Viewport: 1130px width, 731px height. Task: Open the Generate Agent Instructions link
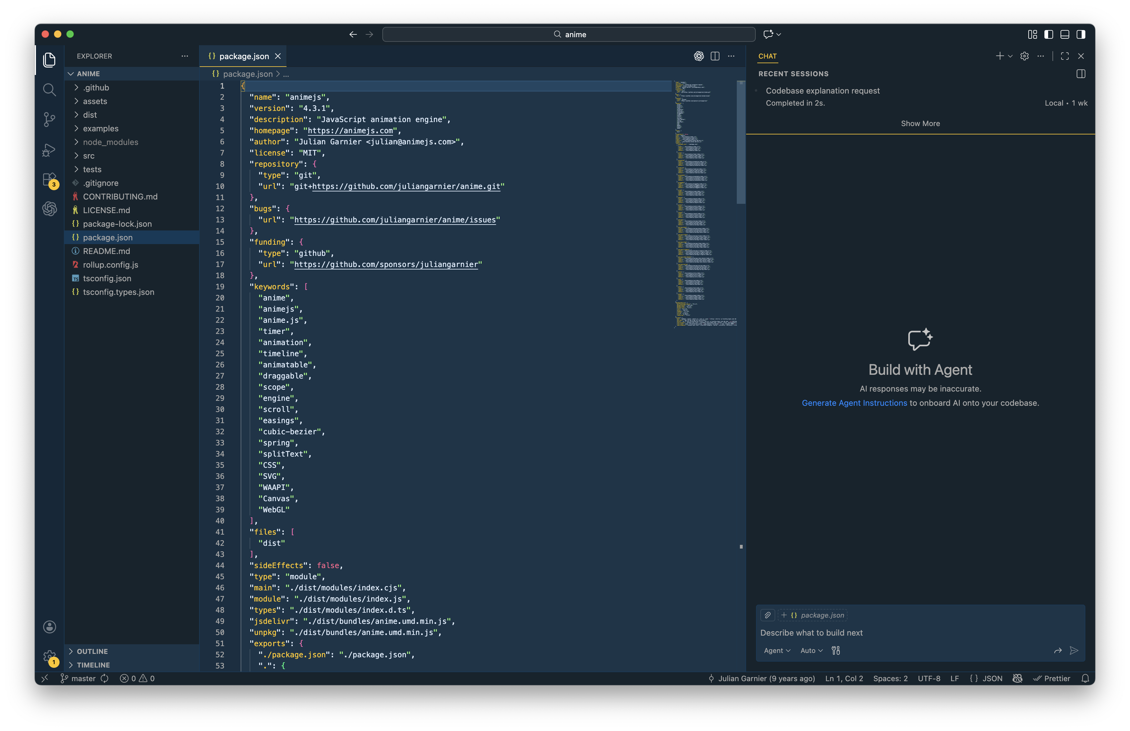854,403
